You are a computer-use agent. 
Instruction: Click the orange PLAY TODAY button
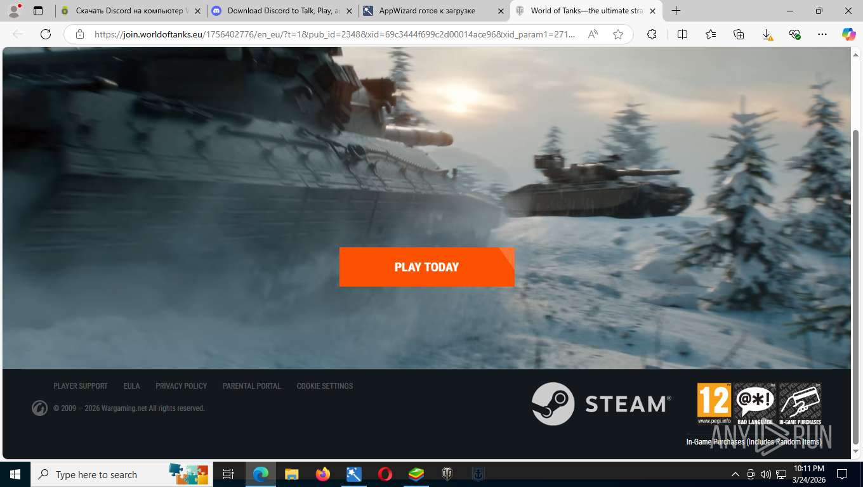tap(426, 267)
